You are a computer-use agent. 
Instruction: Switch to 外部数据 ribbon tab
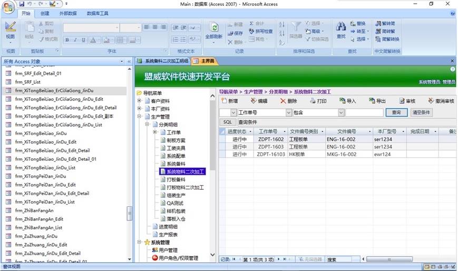(x=68, y=14)
